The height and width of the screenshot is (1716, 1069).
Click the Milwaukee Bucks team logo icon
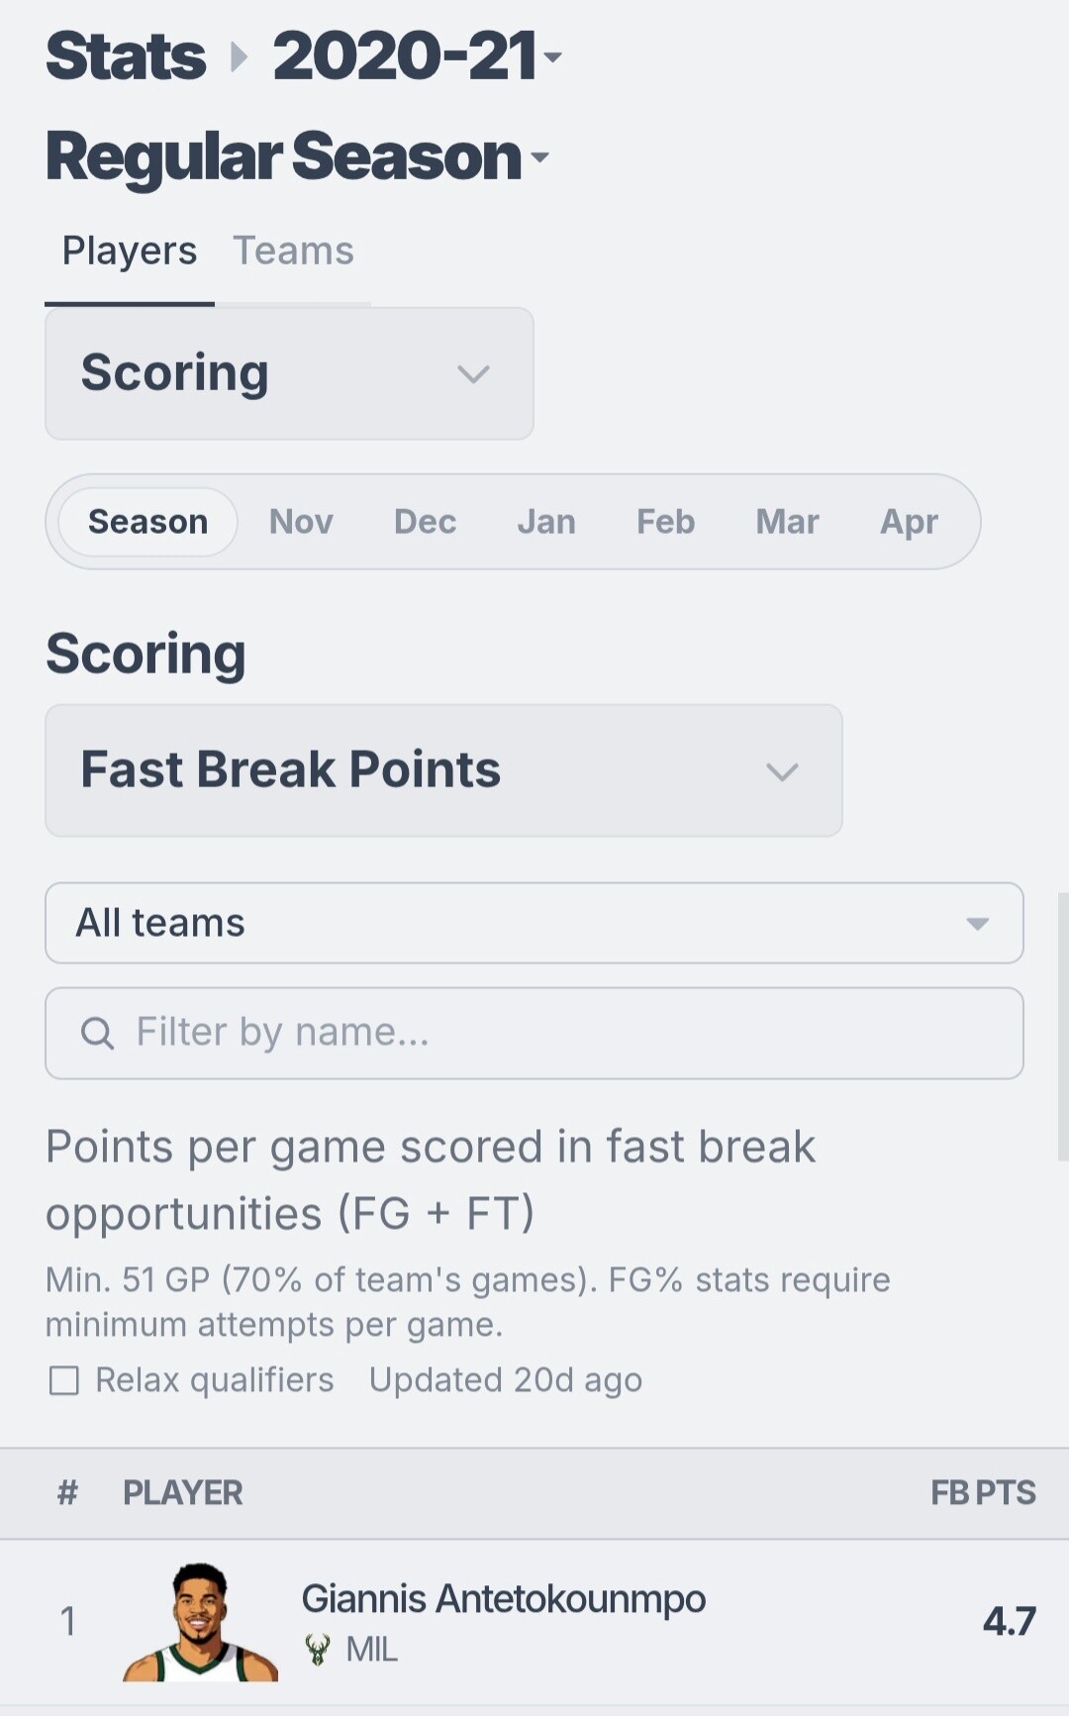[x=318, y=1649]
